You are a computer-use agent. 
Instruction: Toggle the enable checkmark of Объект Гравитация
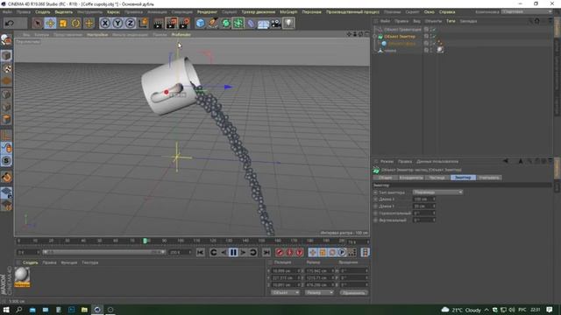pyautogui.click(x=433, y=29)
